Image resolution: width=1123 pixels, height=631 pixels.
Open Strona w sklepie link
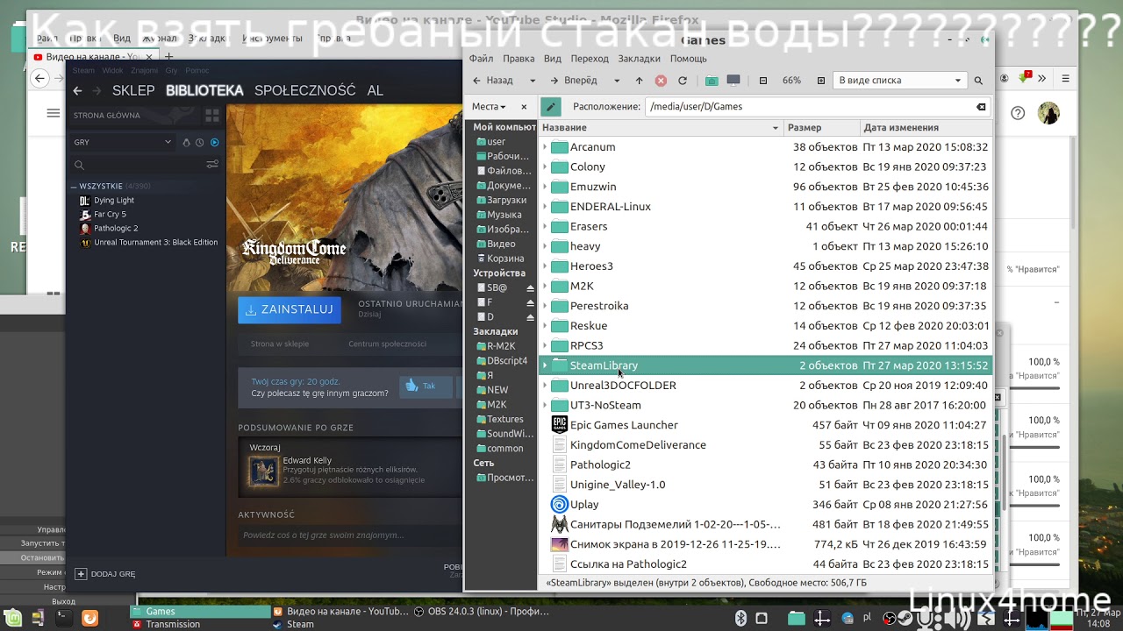(280, 344)
